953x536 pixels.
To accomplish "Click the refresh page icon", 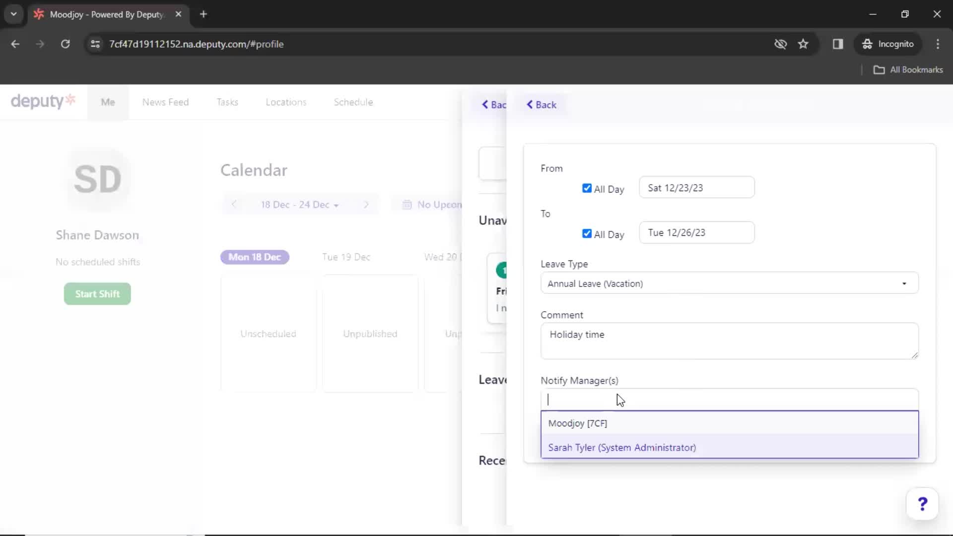I will 65,44.
